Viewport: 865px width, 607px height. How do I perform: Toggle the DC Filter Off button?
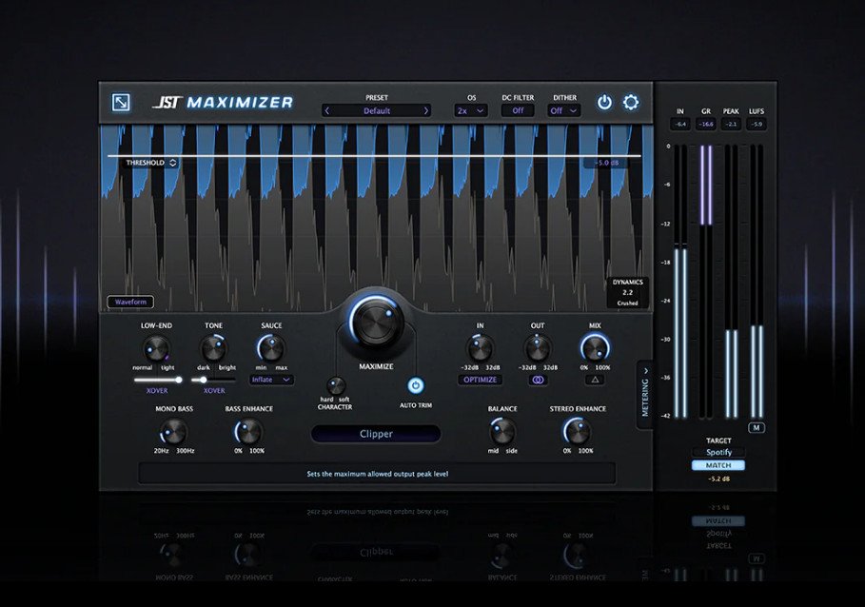(x=518, y=110)
